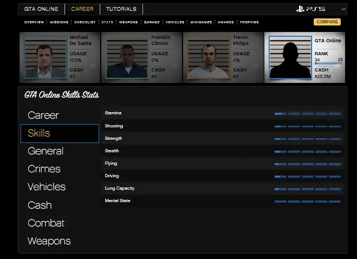Screen dimensions: 357x259
Task: Switch to the Tutorials tab
Action: pyautogui.click(x=121, y=9)
